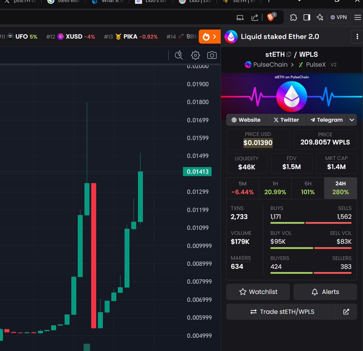Click Trade stETH/WPLS button
The height and width of the screenshot is (351, 363).
pyautogui.click(x=281, y=312)
